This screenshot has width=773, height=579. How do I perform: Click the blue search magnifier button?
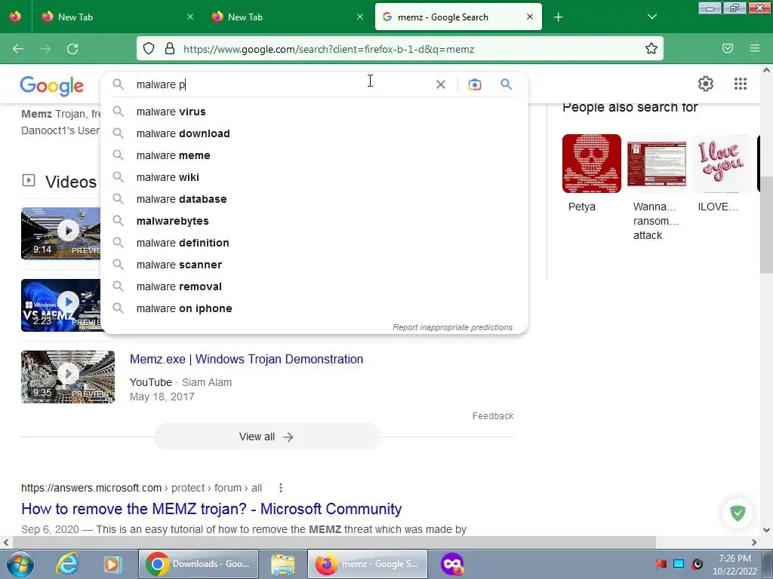(506, 84)
